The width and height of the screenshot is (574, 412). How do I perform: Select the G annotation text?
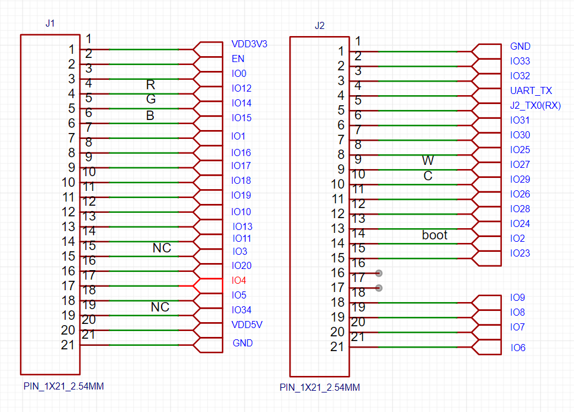point(151,99)
